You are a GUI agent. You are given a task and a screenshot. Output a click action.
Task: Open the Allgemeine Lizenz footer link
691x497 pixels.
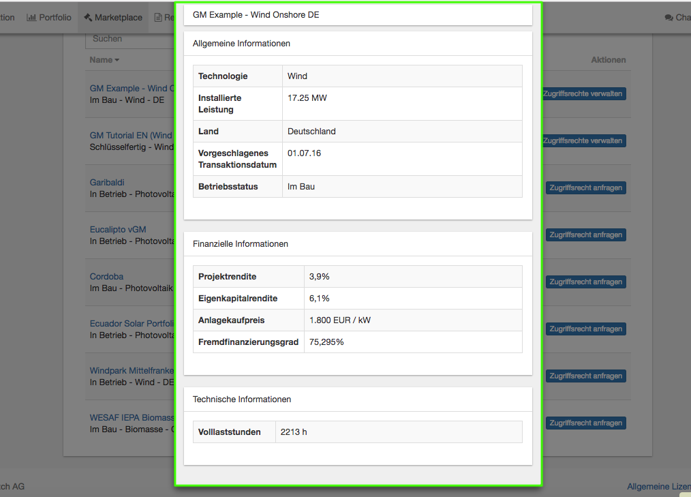[658, 487]
